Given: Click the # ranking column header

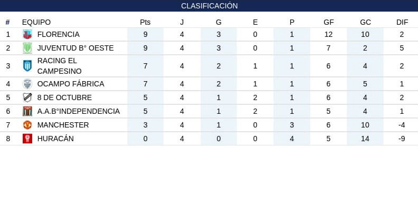Looking at the screenshot, I should pos(7,22).
